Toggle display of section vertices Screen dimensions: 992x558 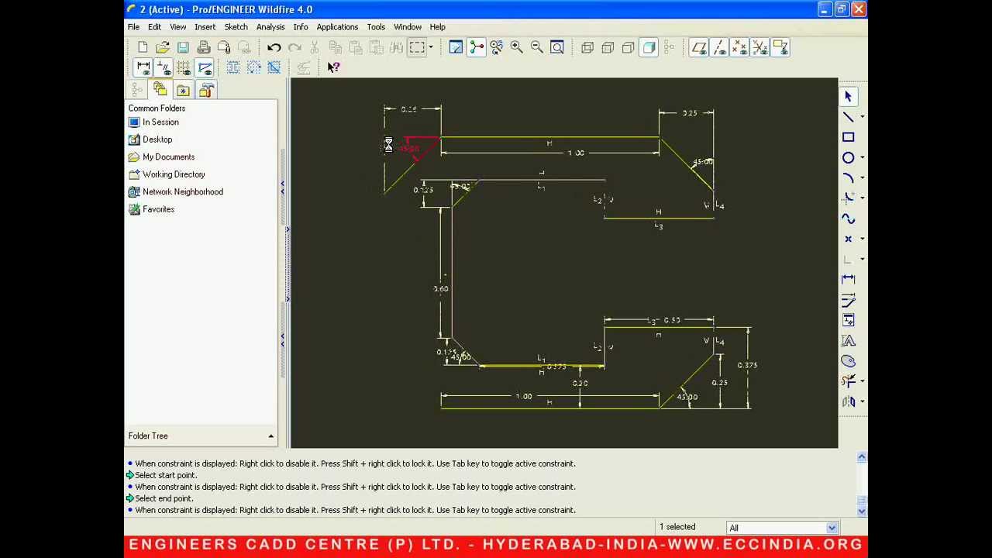pyautogui.click(x=205, y=67)
